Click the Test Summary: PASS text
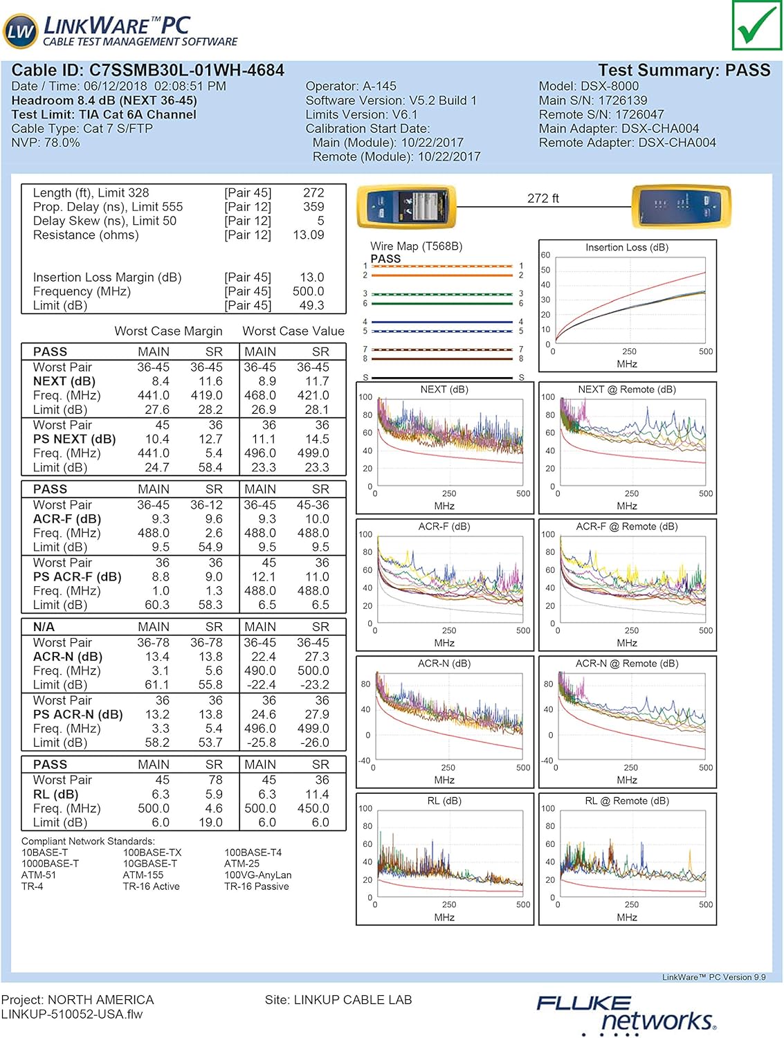 point(684,70)
